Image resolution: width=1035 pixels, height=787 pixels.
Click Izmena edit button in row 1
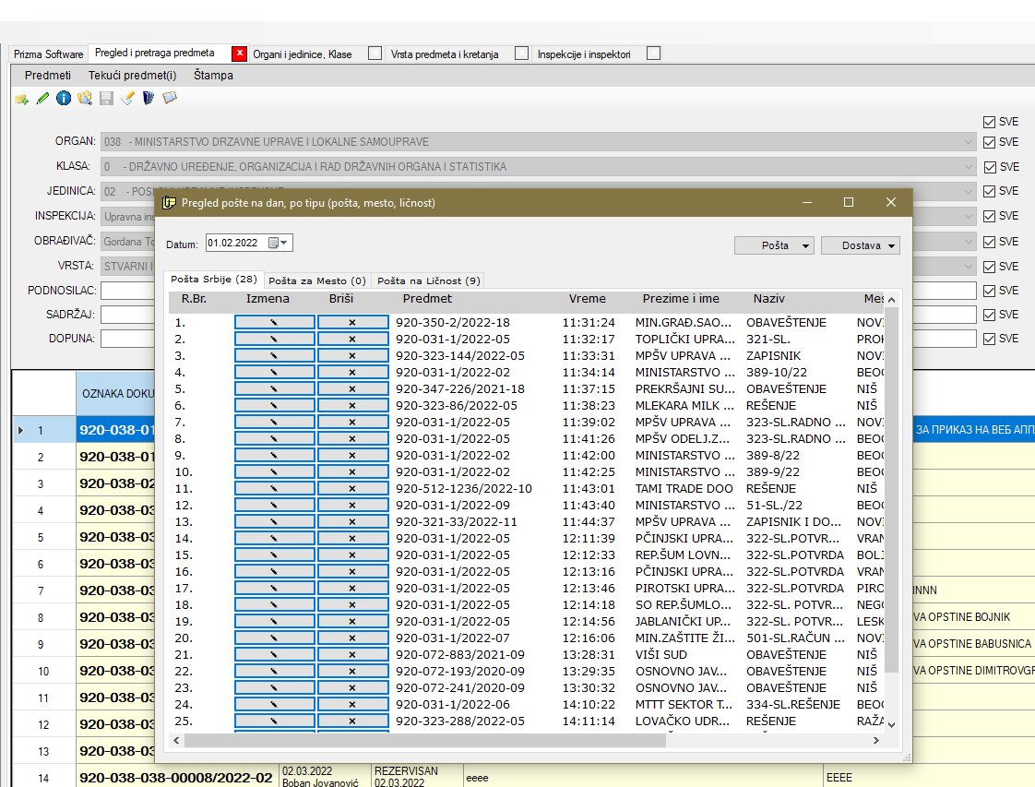[x=274, y=322]
